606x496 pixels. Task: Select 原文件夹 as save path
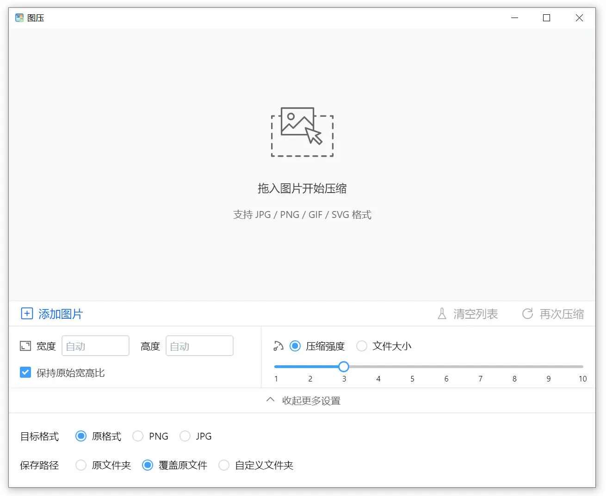(81, 465)
